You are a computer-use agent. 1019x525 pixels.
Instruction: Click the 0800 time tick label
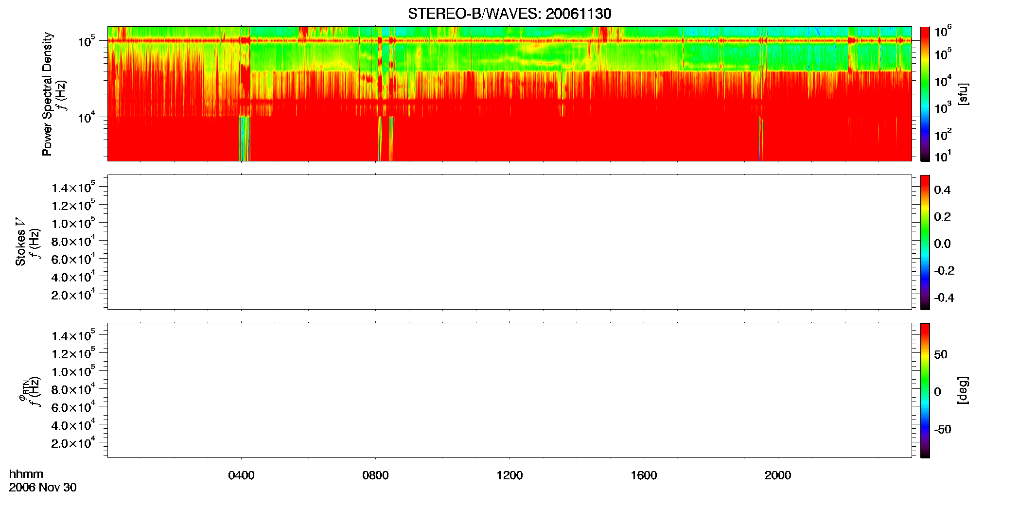tap(375, 475)
